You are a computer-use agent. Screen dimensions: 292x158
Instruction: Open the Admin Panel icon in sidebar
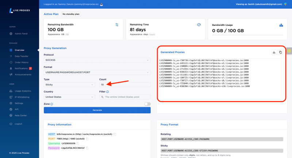tap(11, 34)
